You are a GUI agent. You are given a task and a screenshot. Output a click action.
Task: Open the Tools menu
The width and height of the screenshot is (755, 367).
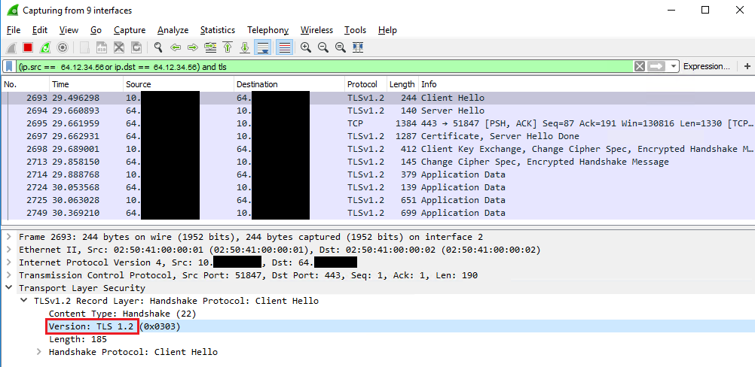click(x=356, y=30)
